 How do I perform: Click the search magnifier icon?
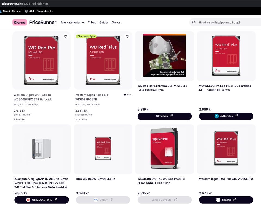[194, 23]
